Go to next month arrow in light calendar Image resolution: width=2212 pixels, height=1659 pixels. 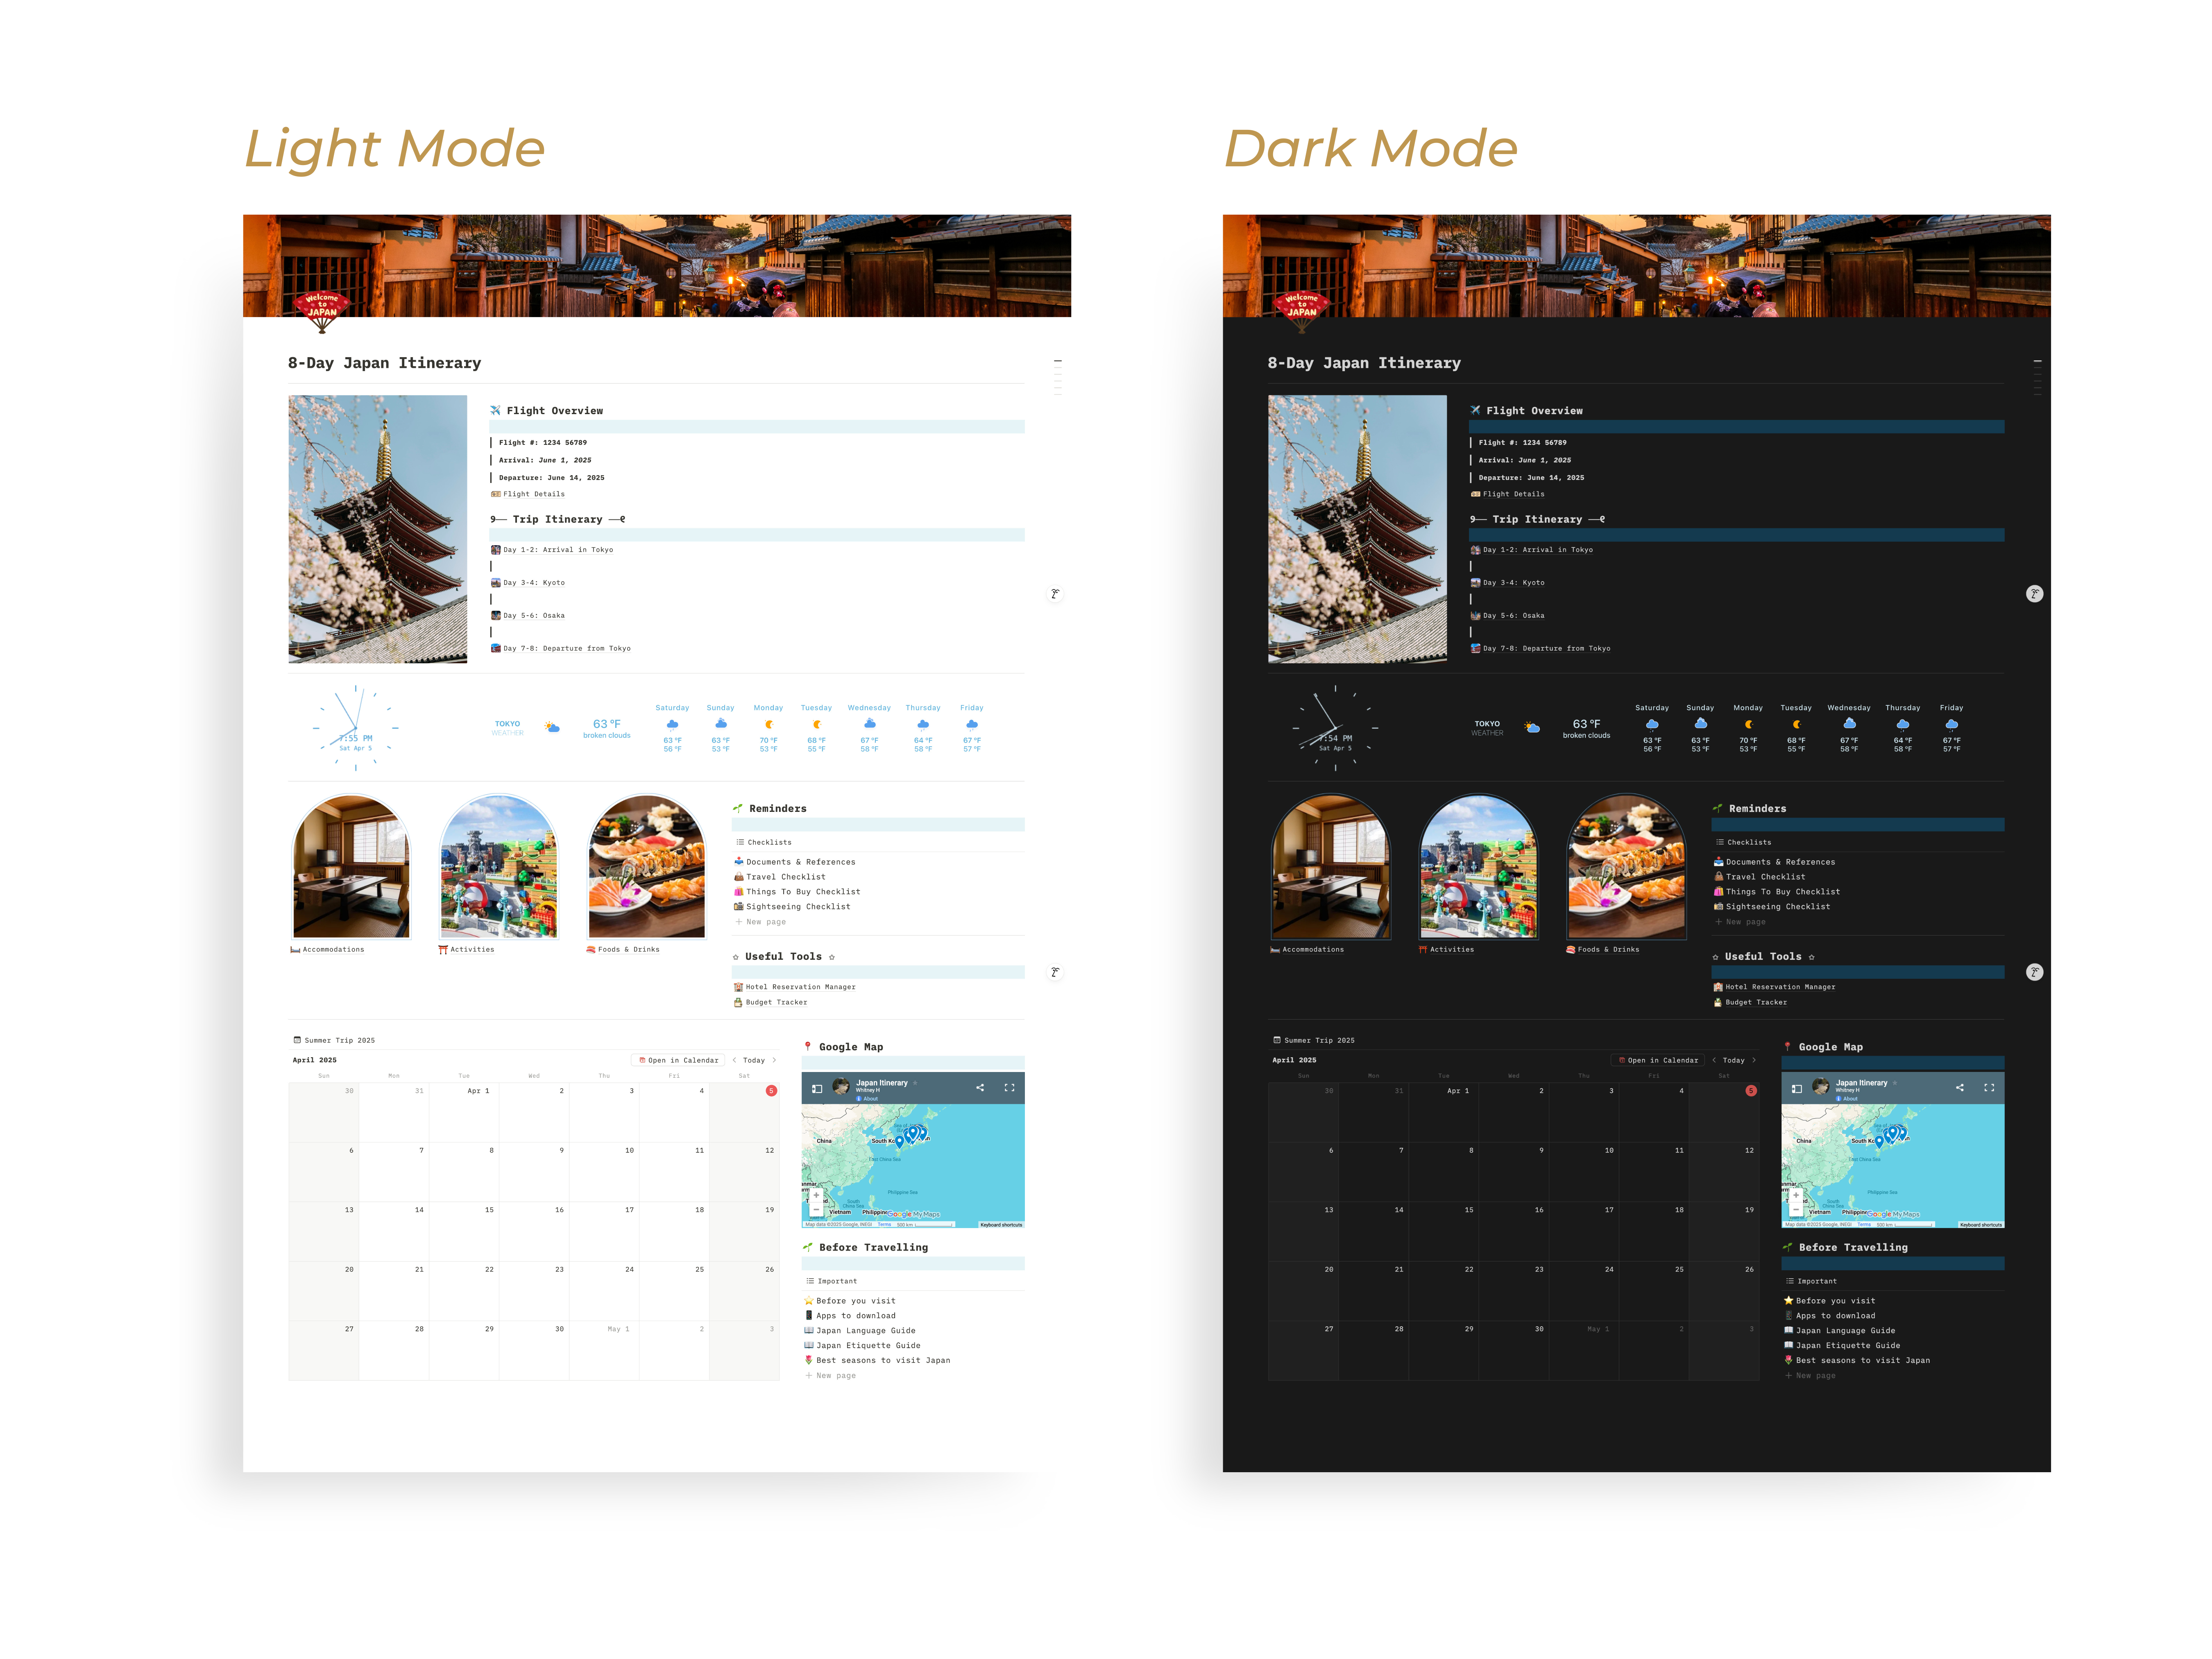pyautogui.click(x=774, y=1060)
